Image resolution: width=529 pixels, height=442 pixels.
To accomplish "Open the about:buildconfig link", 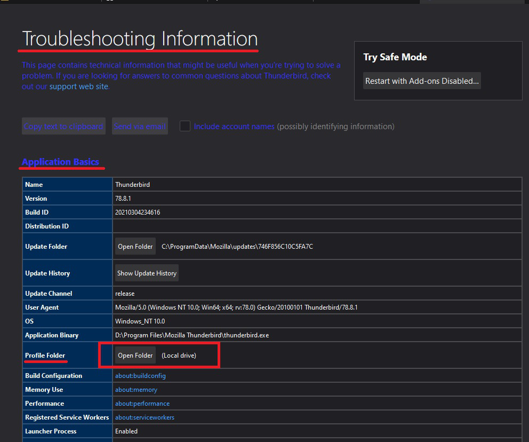I will tap(140, 376).
